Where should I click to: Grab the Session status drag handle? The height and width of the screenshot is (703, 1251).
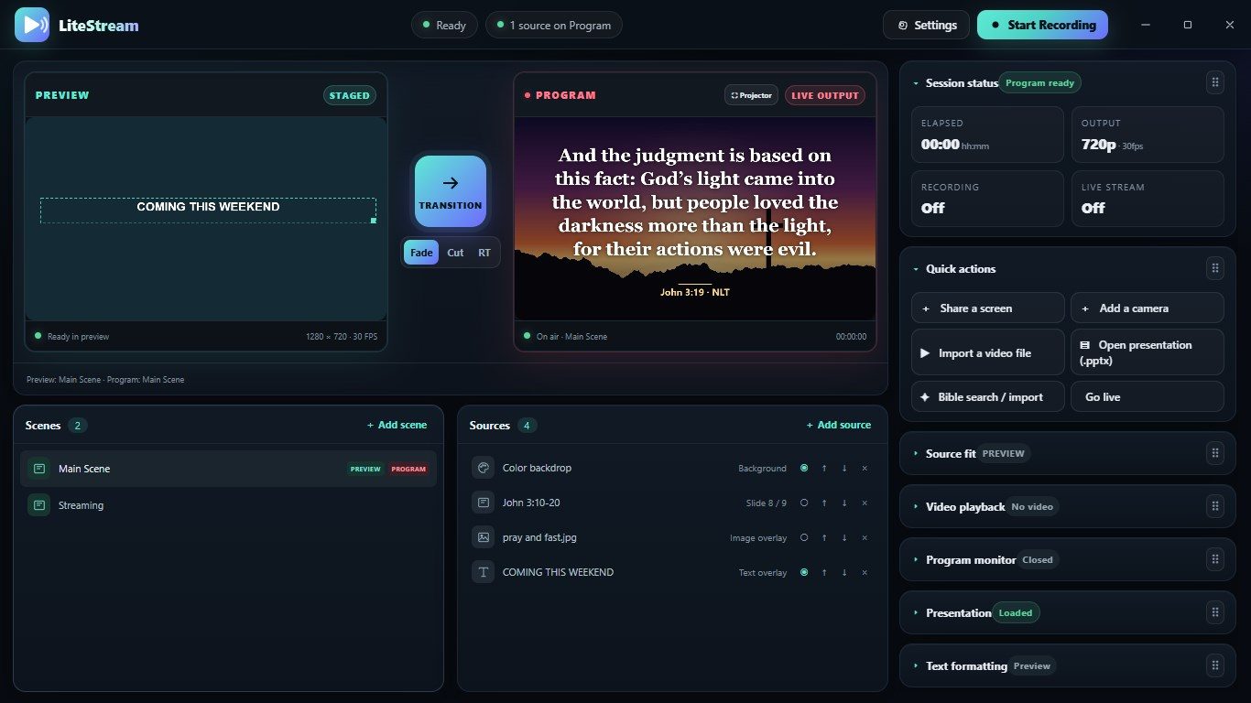click(x=1215, y=82)
